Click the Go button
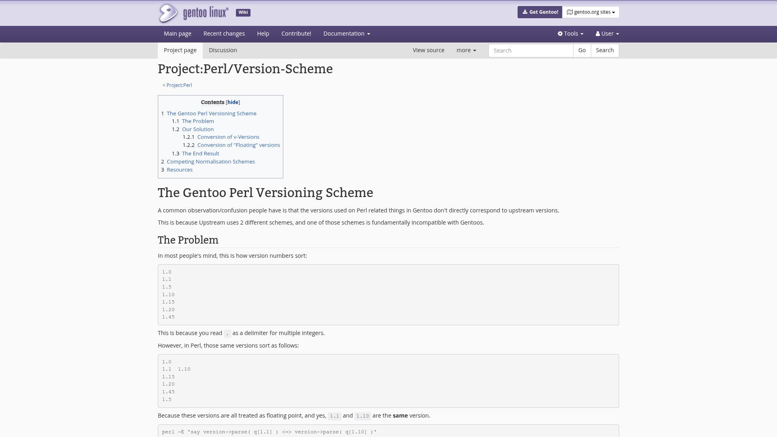The height and width of the screenshot is (437, 777). click(582, 51)
